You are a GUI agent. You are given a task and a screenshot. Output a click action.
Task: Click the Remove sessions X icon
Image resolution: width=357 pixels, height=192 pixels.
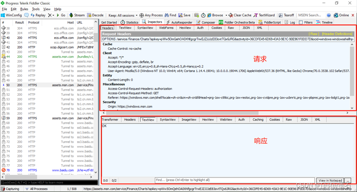[50, 15]
